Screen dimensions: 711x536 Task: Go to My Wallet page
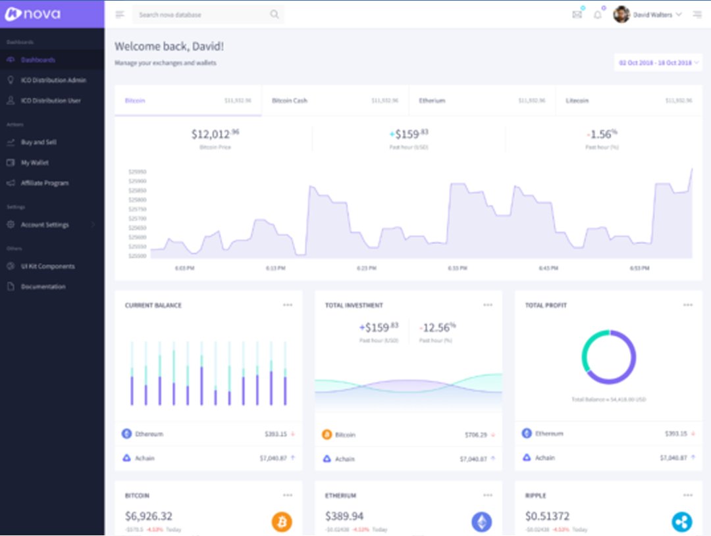click(x=34, y=162)
